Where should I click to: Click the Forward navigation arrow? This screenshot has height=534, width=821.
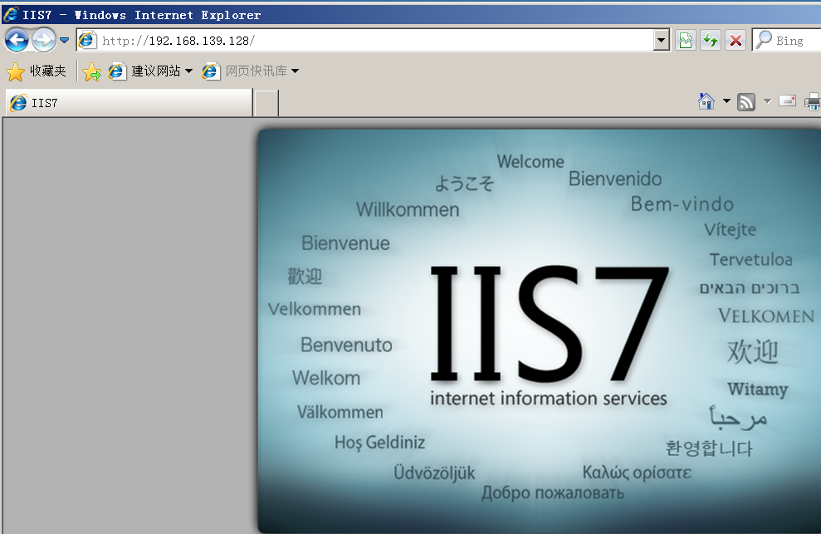pyautogui.click(x=43, y=40)
